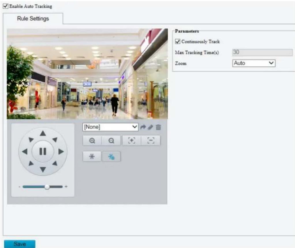Screen dimensions: 295x248
Task: Click the Max Tracking Time input field
Action: (x=262, y=52)
